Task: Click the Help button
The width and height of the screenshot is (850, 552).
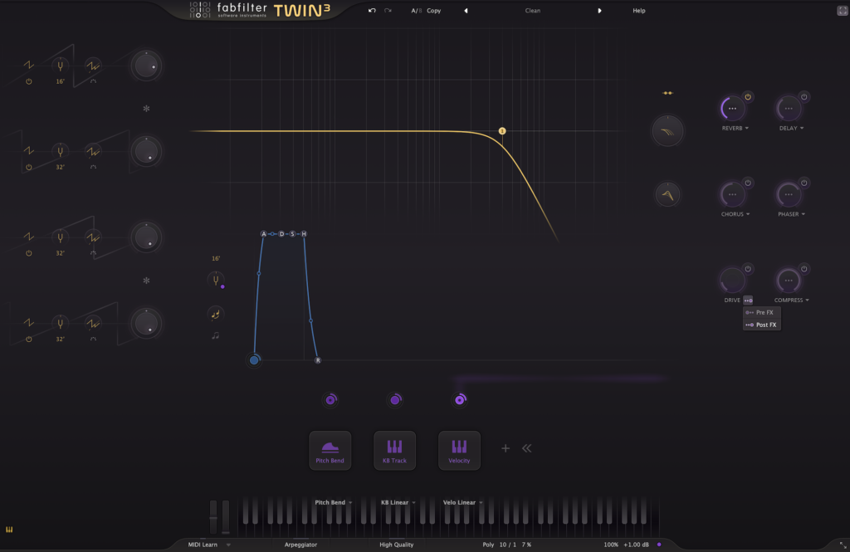Action: 638,11
